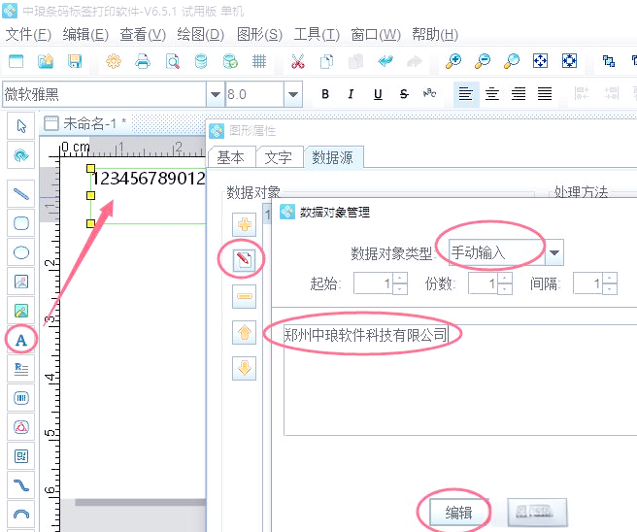Select the text tool (A icon)
The height and width of the screenshot is (532, 637).
click(21, 340)
